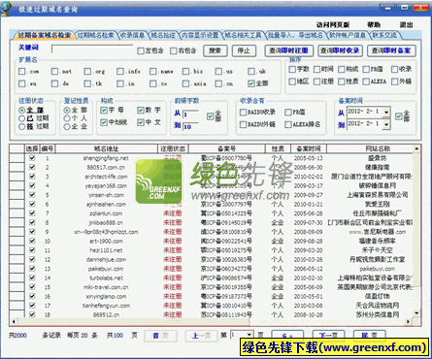This screenshot has width=432, height=359.
Task: Open the 帮助 menu
Action: [374, 24]
